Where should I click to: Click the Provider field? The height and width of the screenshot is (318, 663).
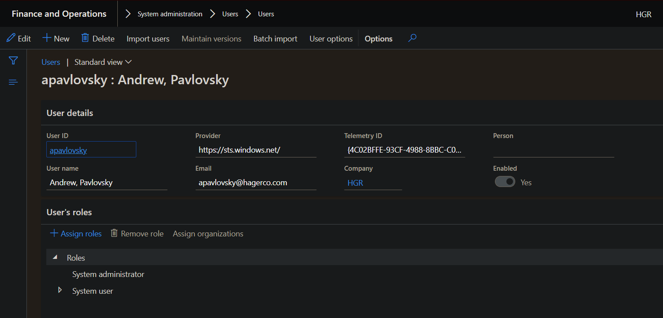click(x=256, y=150)
